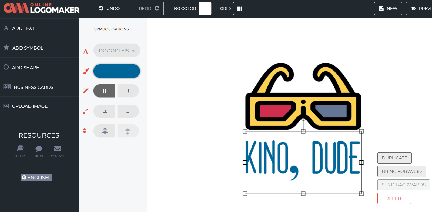
Task: Open the Contact envelope icon
Action: [58, 149]
